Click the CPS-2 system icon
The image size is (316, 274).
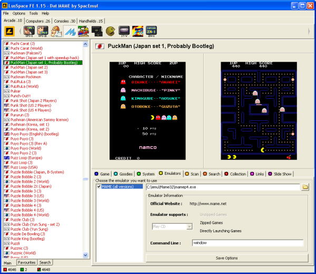coord(43,32)
